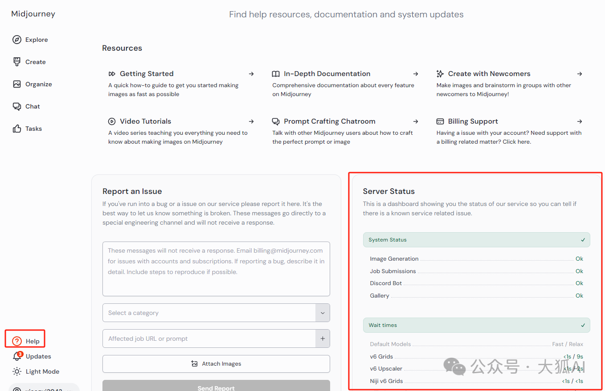Click the Job Submissions status row
This screenshot has width=605, height=391.
click(476, 271)
